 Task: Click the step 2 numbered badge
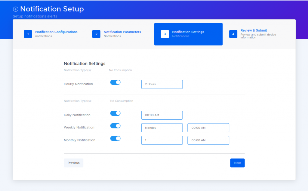tap(96, 34)
